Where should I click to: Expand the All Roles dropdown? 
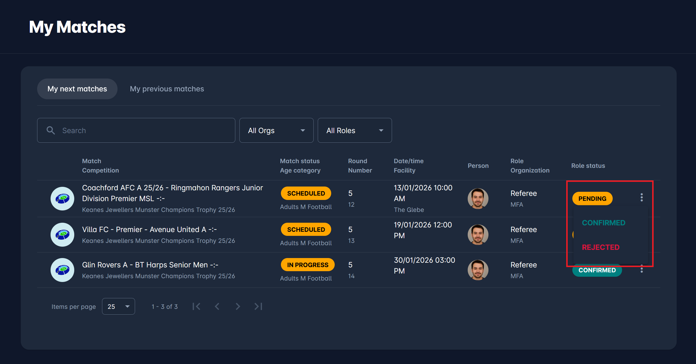tap(355, 130)
